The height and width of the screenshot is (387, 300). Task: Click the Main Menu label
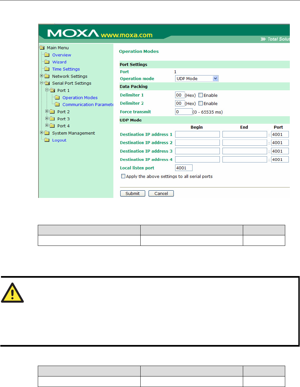[58, 48]
